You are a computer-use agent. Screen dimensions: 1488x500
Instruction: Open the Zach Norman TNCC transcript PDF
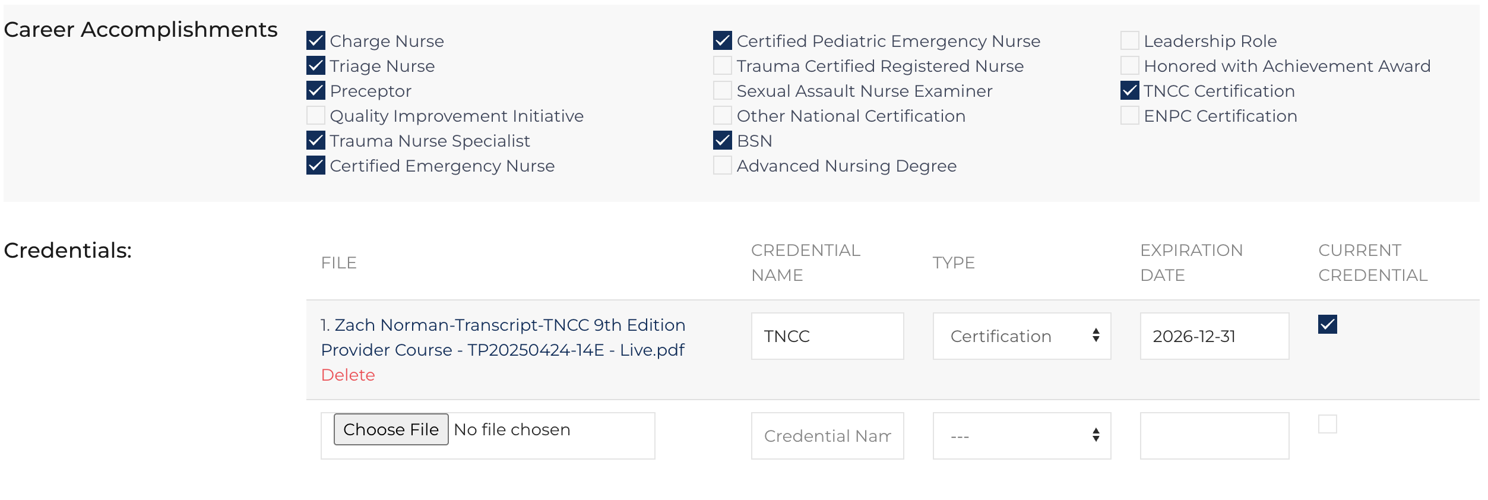pos(502,337)
